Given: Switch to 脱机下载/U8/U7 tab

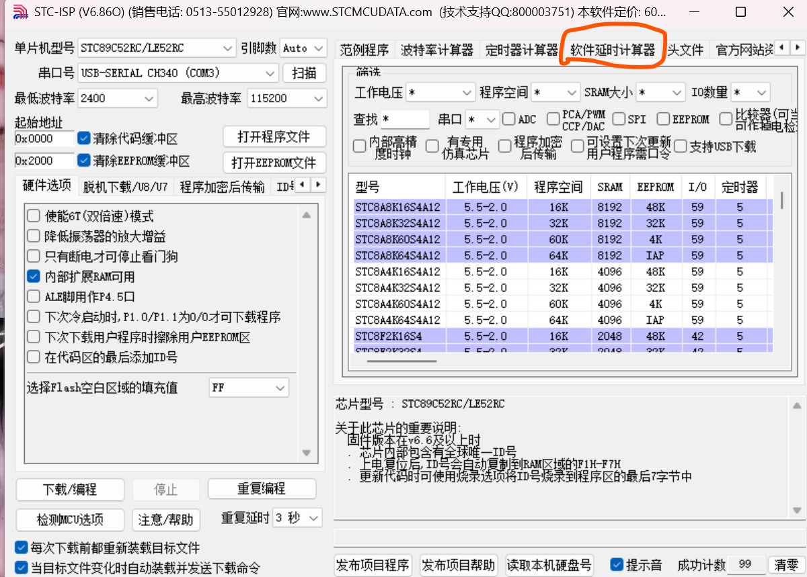Looking at the screenshot, I should coord(126,186).
